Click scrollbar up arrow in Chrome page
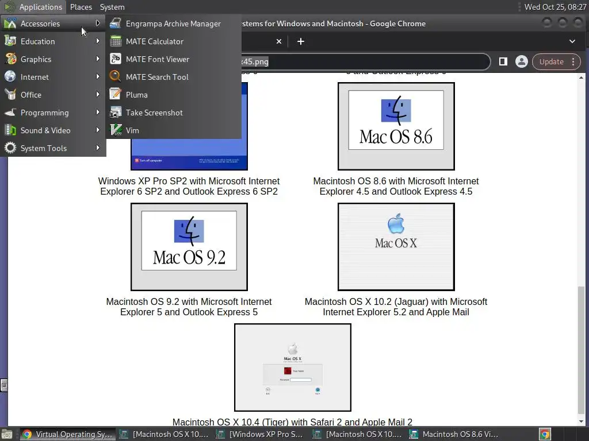Viewport: 589px width, 441px height. pos(581,78)
